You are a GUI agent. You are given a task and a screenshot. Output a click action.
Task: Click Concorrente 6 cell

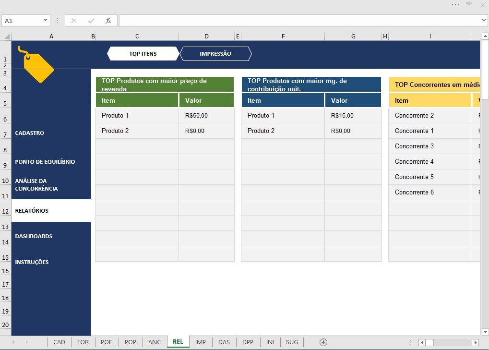tap(430, 192)
